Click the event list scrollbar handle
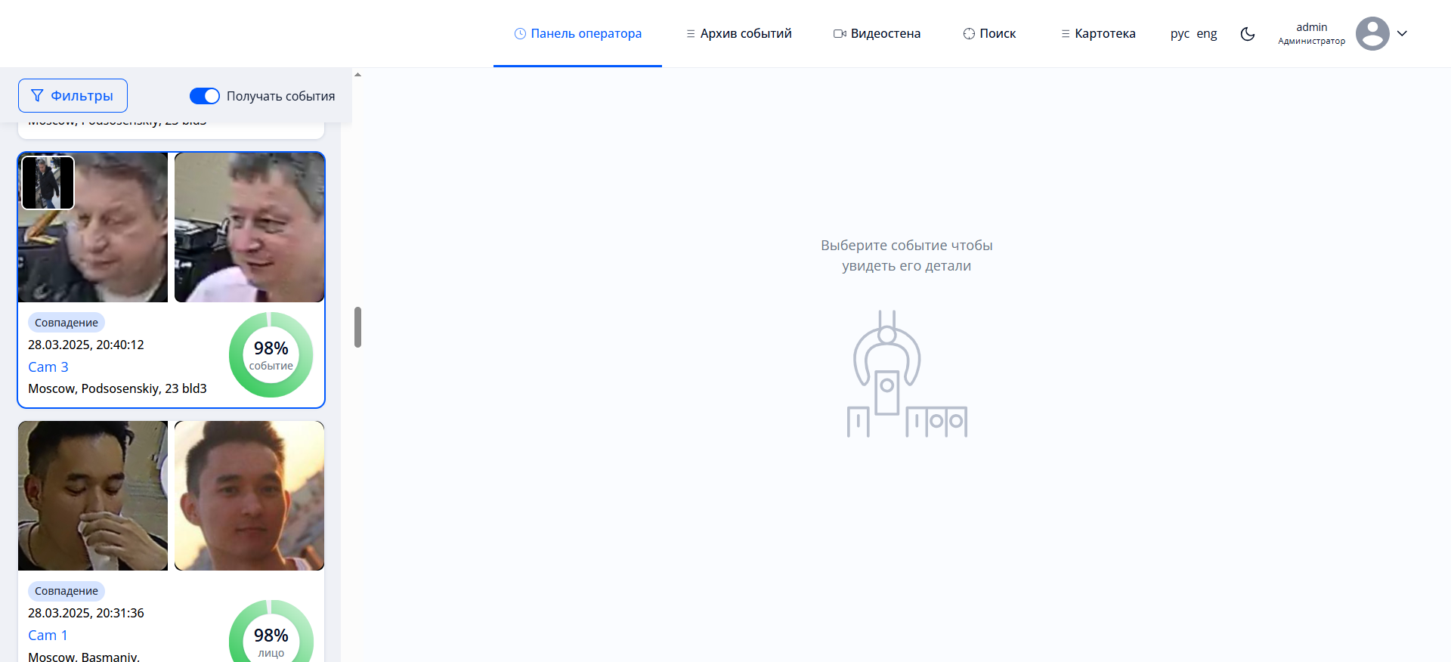This screenshot has width=1451, height=662. 357,327
